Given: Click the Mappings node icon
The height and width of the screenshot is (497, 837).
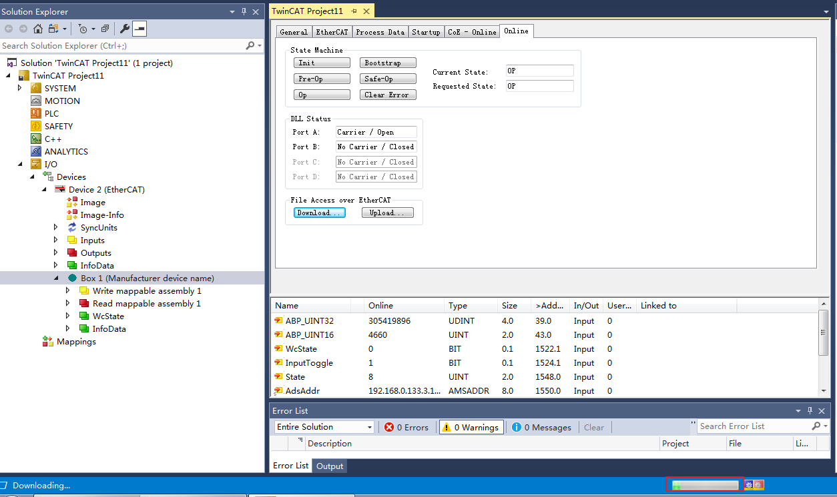Looking at the screenshot, I should (x=48, y=341).
